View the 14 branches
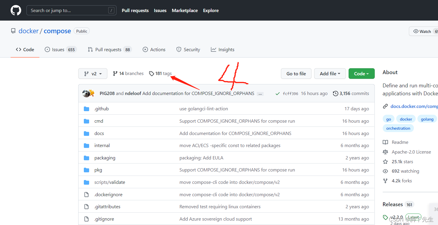The height and width of the screenshot is (225, 438). click(128, 74)
